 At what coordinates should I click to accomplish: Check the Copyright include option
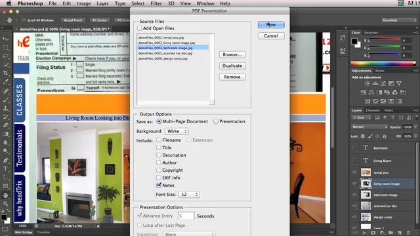159,170
